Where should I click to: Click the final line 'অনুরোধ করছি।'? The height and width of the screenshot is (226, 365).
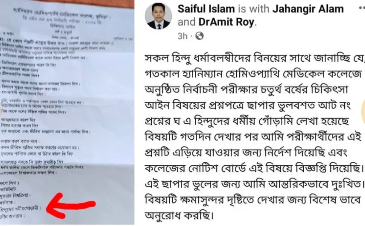point(179,215)
